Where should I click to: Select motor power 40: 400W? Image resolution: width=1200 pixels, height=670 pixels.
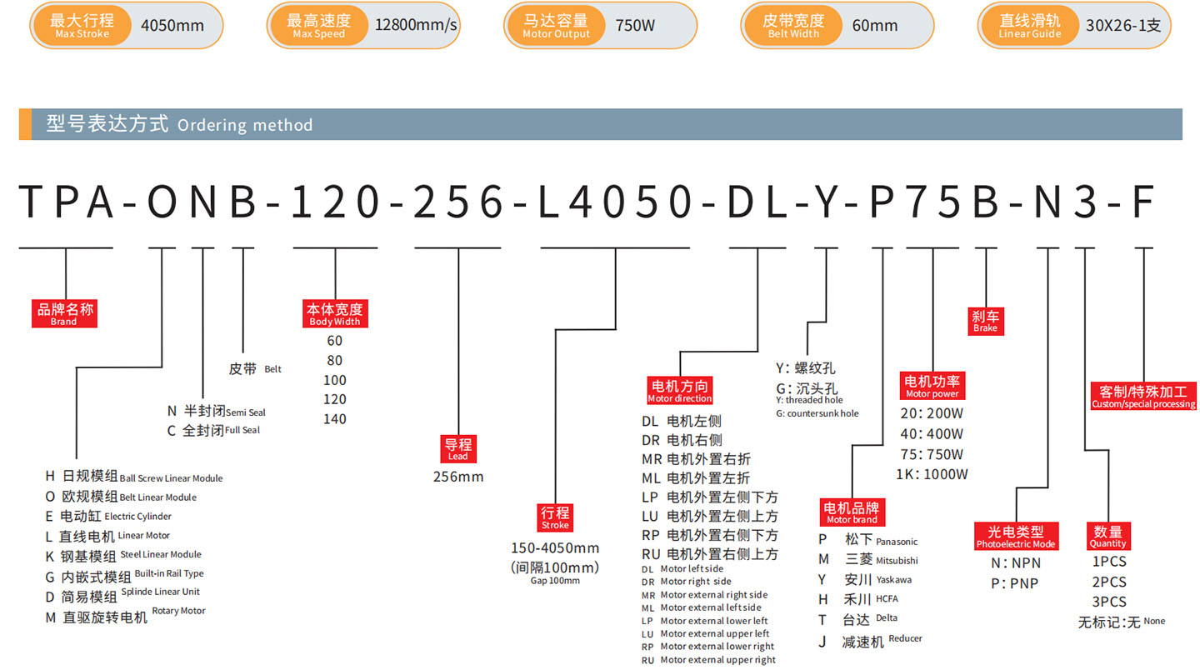(x=932, y=433)
